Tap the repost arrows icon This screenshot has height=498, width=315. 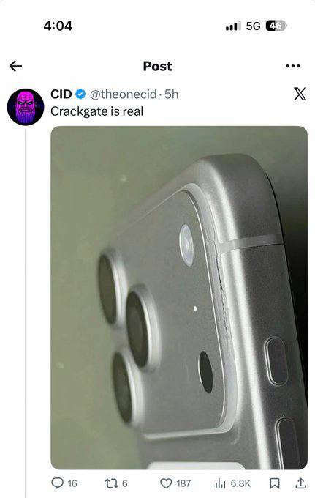pyautogui.click(x=112, y=483)
